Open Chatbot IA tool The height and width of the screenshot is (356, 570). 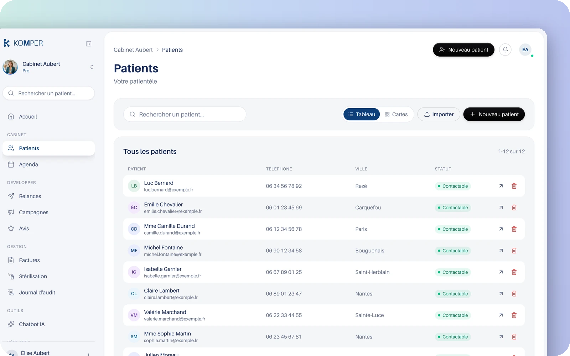click(x=48, y=324)
